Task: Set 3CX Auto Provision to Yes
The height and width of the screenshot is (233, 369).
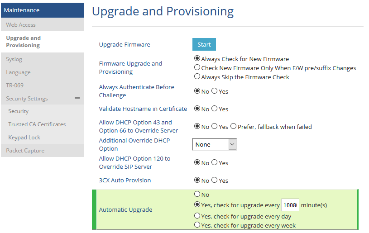Action: pyautogui.click(x=215, y=180)
